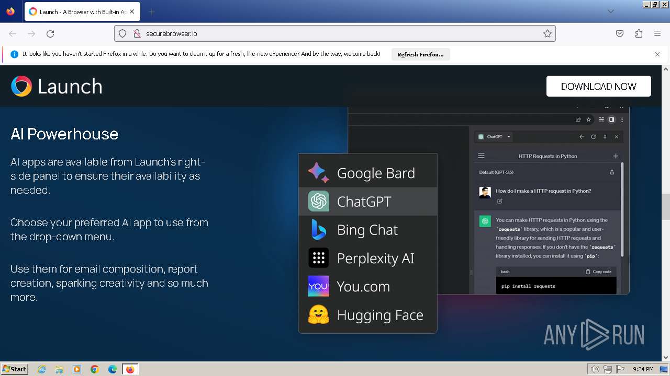670x376 pixels.
Task: Open the chat hamburger menu in the side panel
Action: (481, 156)
